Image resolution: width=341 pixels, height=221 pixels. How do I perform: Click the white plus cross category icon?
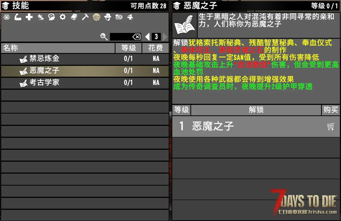tap(29, 17)
